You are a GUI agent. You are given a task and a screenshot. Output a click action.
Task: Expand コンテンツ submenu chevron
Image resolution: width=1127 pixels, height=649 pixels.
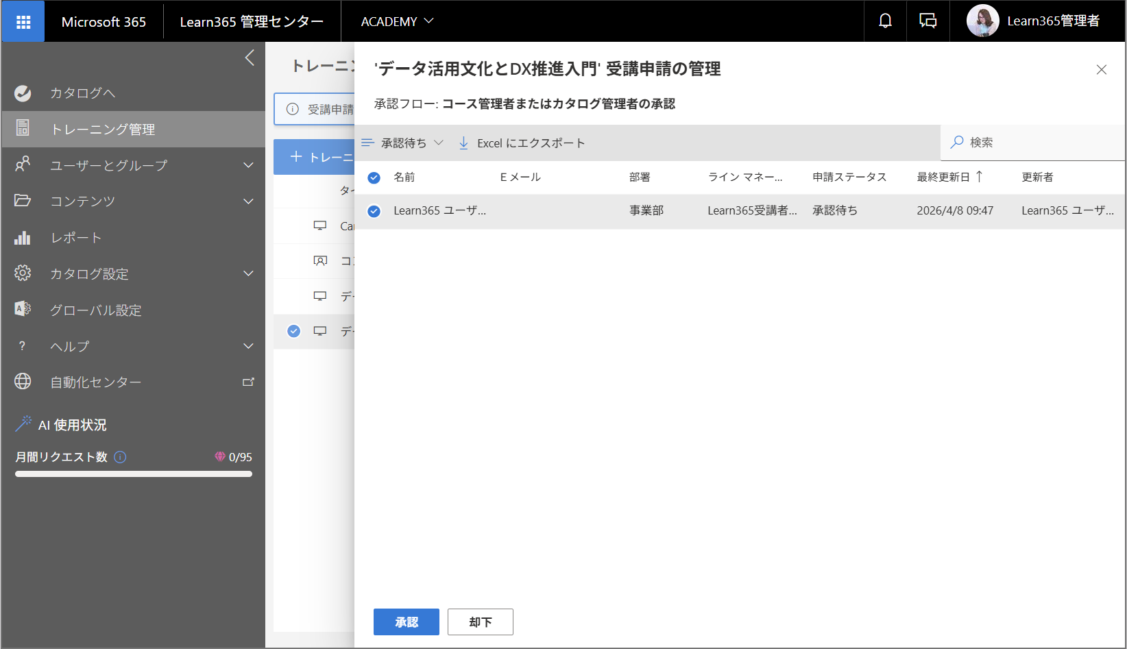point(248,201)
